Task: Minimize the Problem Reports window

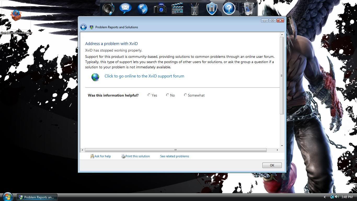Action: pyautogui.click(x=264, y=20)
